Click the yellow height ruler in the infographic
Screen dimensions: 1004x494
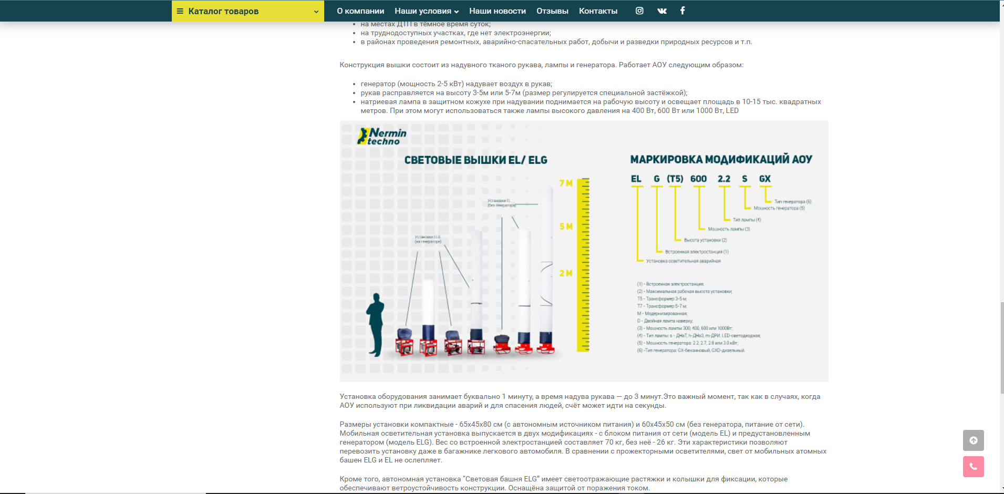[583, 264]
